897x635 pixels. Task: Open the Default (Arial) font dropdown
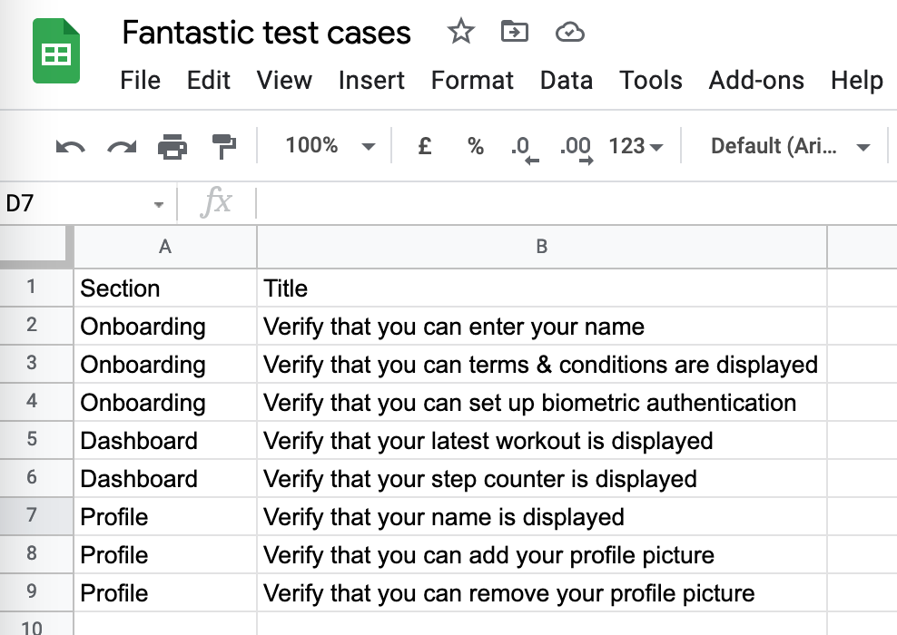(790, 146)
